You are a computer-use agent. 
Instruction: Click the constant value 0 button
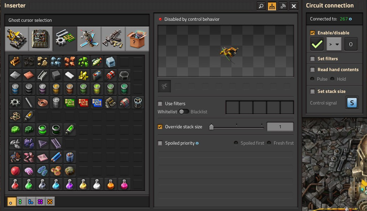351,44
